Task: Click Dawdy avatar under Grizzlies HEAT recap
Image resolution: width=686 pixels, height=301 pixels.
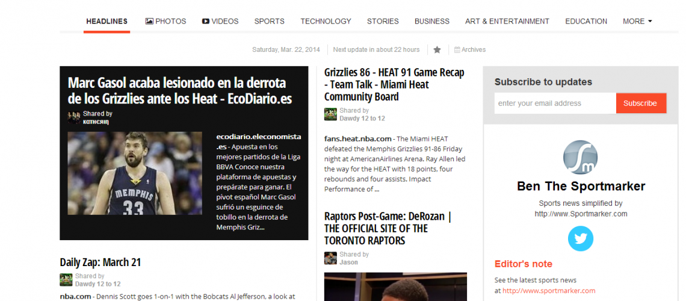Action: [330, 114]
